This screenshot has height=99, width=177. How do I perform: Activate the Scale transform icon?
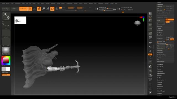pyautogui.click(x=44, y=9)
